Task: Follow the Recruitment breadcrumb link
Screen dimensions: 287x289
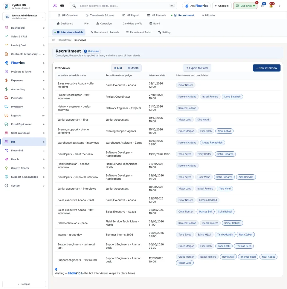Action: [x=65, y=40]
